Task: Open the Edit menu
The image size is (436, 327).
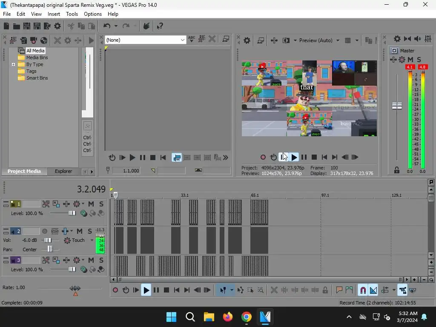Action: [x=20, y=14]
